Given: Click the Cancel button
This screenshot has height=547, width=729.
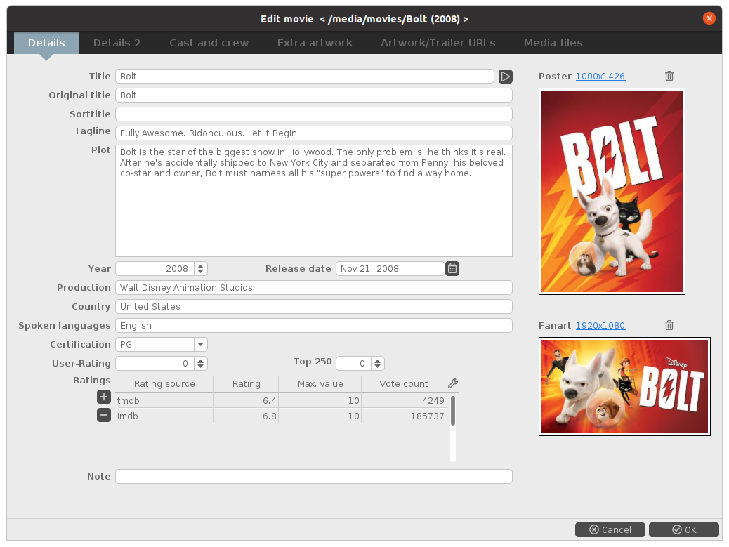Looking at the screenshot, I should pyautogui.click(x=610, y=529).
